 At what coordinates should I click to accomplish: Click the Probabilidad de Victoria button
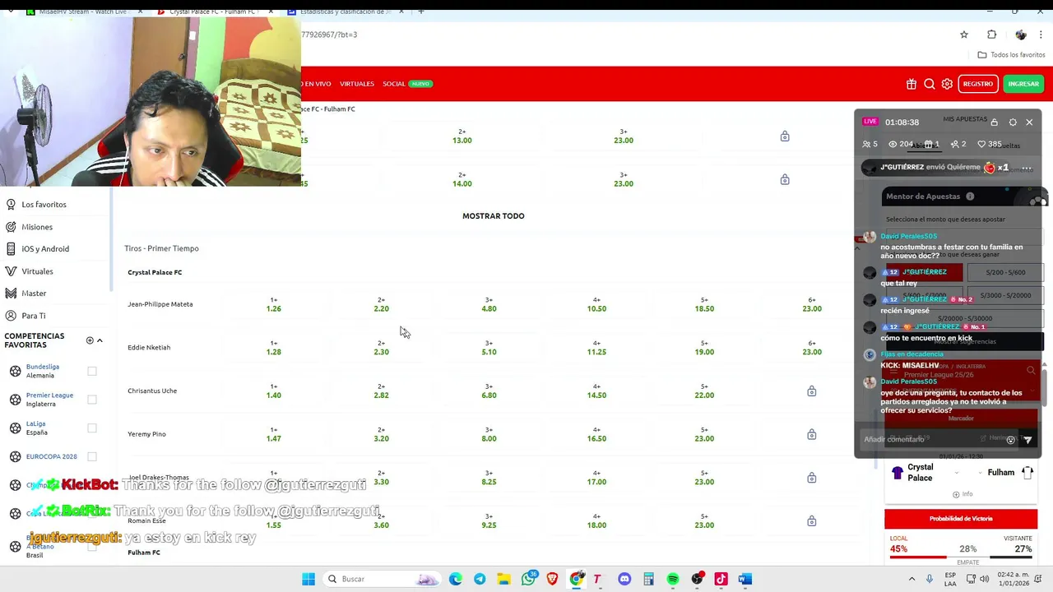[x=961, y=519]
